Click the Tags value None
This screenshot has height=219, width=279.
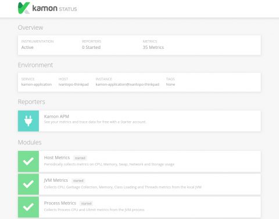tap(170, 84)
